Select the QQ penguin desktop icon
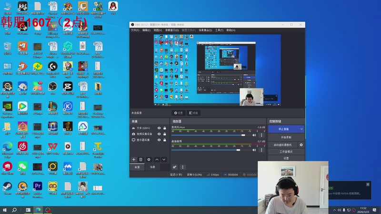Screen dimensions: 381x214 tap(113, 8)
